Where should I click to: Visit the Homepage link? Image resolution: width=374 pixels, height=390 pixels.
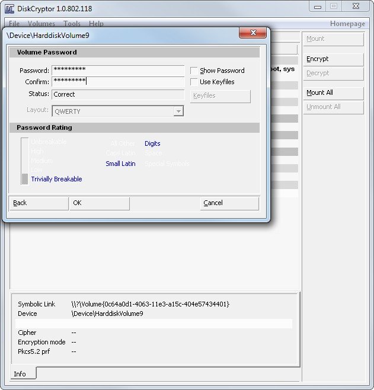(x=347, y=24)
